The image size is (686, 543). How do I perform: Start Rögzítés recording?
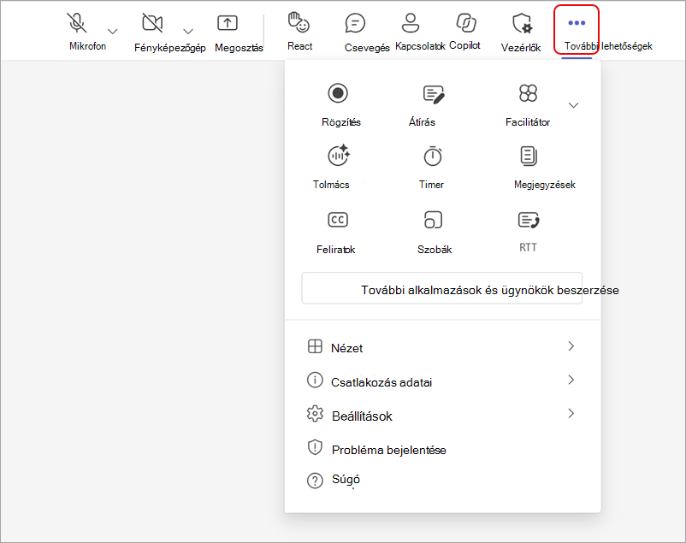click(x=338, y=93)
